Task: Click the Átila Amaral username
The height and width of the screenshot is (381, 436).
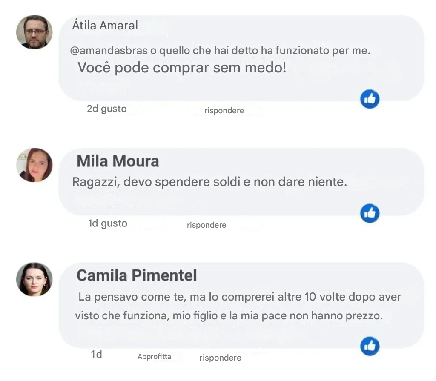Action: click(x=105, y=26)
